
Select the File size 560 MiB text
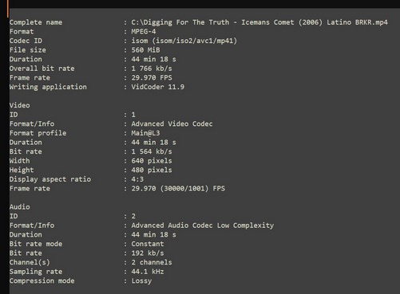[145, 50]
